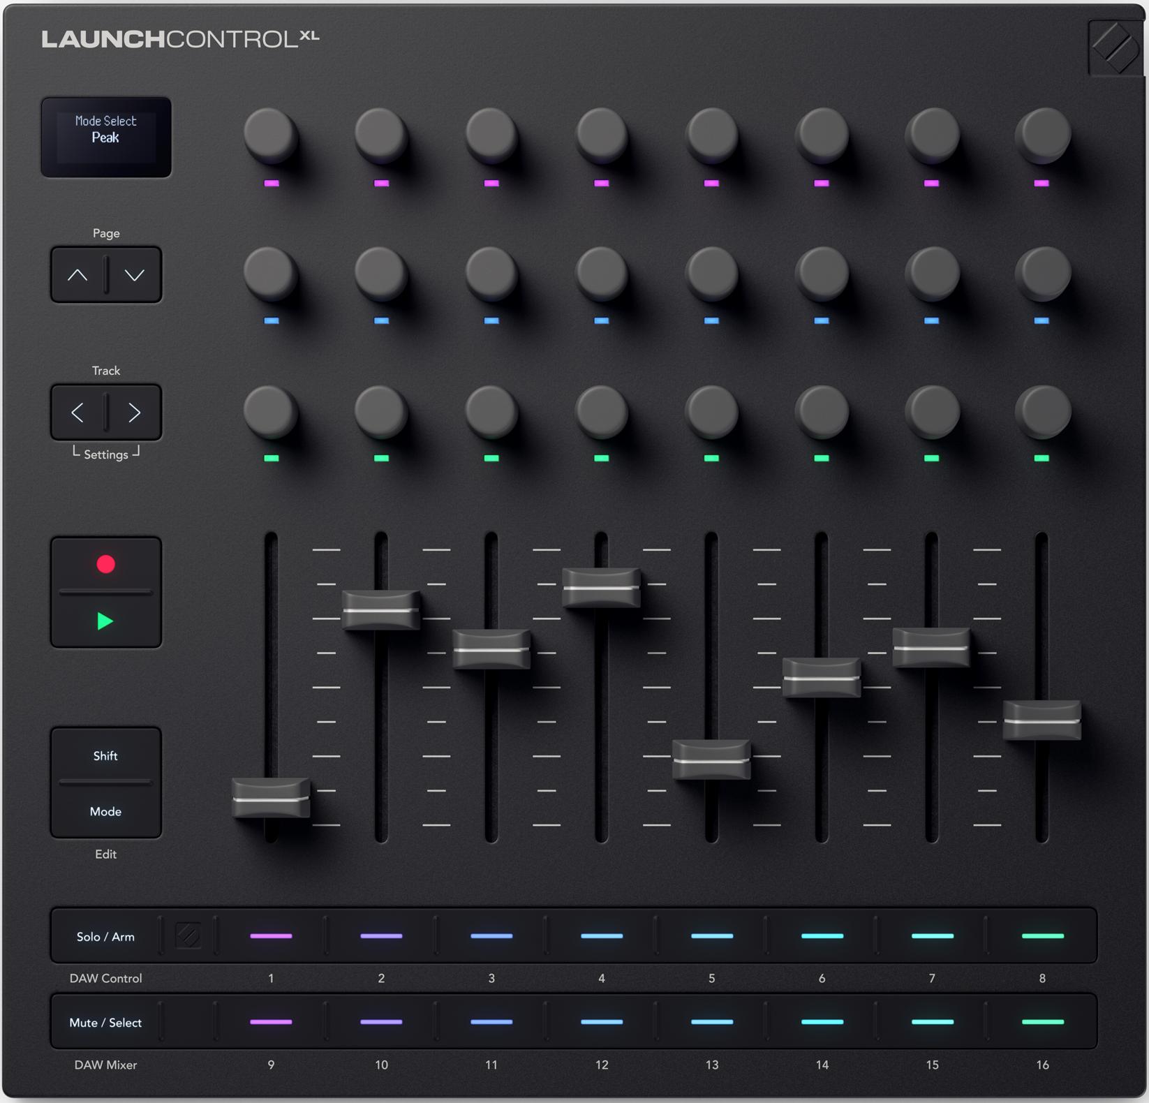The height and width of the screenshot is (1103, 1149).
Task: Click the record button
Action: pyautogui.click(x=106, y=562)
